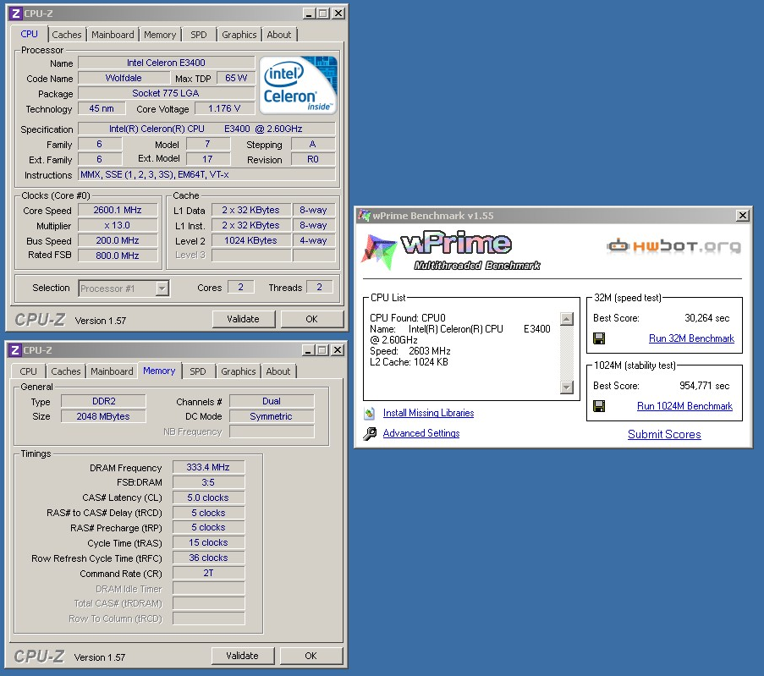Click the memory Size 2048 MBytes value
This screenshot has height=676, width=764.
click(x=103, y=416)
